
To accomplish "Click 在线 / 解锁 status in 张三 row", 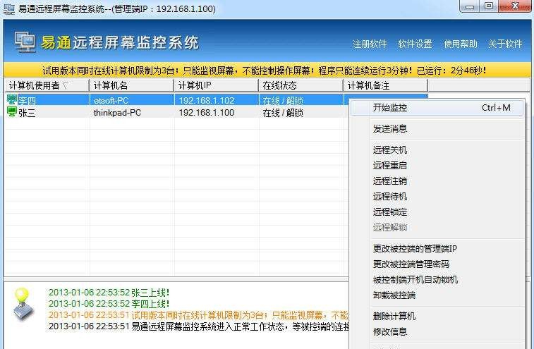I will click(283, 113).
